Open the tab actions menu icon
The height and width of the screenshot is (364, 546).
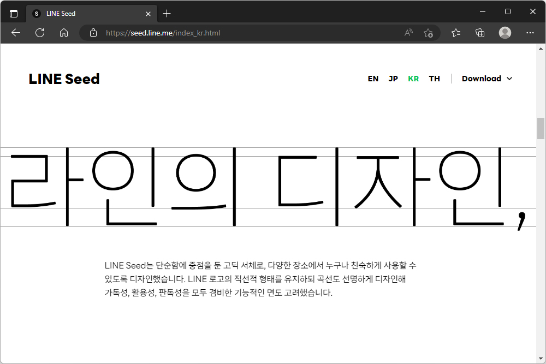click(x=14, y=14)
